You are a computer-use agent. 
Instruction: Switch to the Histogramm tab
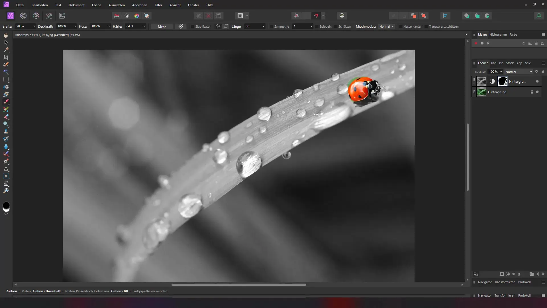click(498, 35)
